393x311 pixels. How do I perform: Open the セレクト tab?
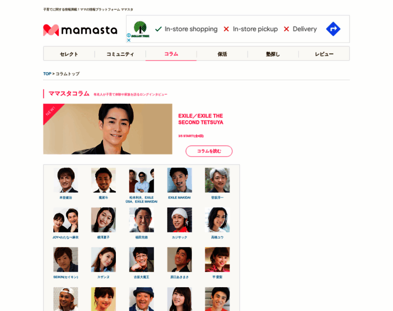click(x=69, y=54)
